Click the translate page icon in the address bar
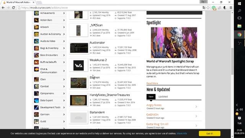245x138 pixels. tap(204, 8)
